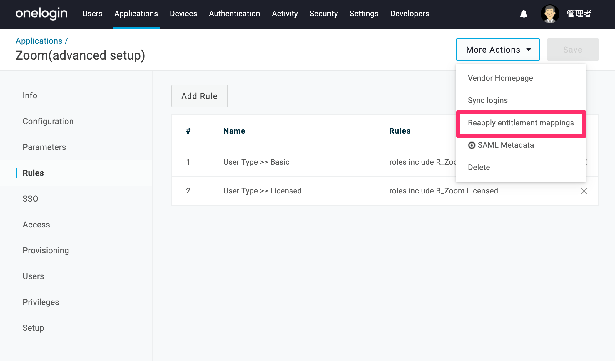Open the Setup sidebar tab
Image resolution: width=615 pixels, height=361 pixels.
click(34, 328)
